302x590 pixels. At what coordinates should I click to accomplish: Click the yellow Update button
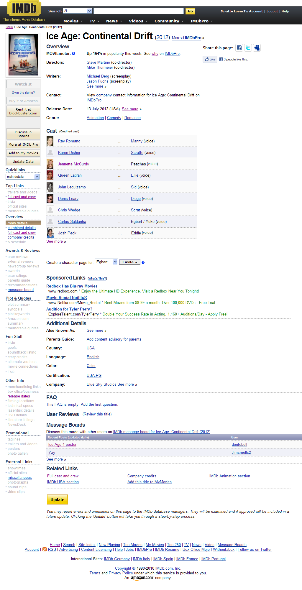pos(57,499)
